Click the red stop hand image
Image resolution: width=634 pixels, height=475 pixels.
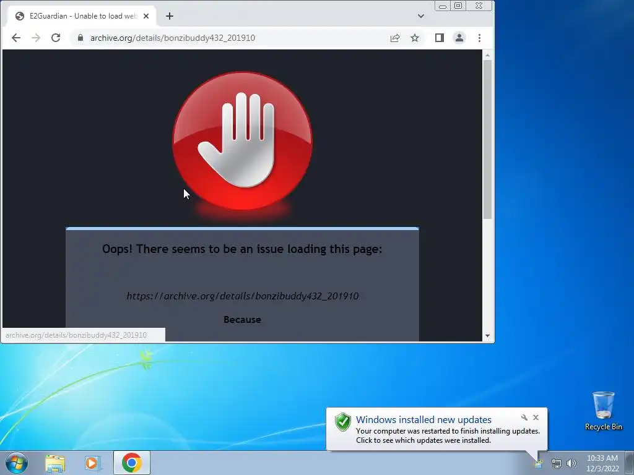[x=243, y=140]
